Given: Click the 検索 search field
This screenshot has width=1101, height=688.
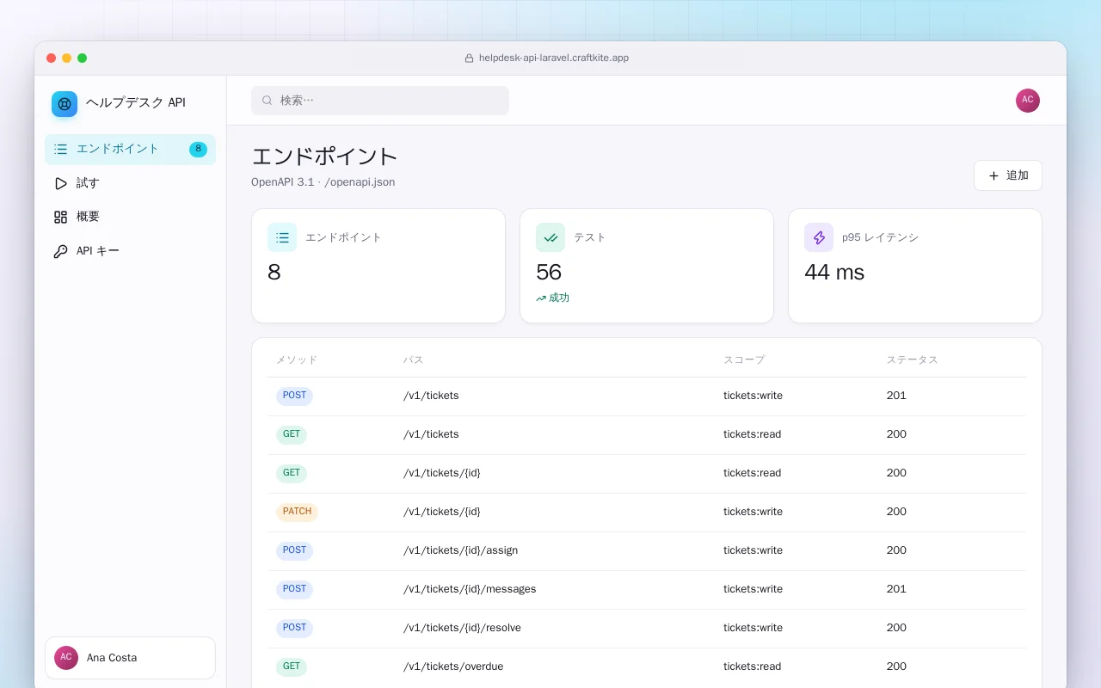Looking at the screenshot, I should tap(380, 101).
